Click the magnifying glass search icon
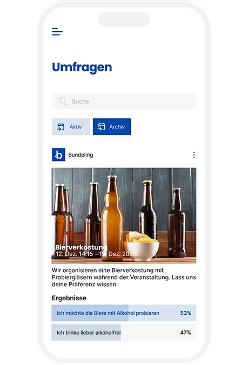Viewport: 248px width, 365px height. (63, 101)
